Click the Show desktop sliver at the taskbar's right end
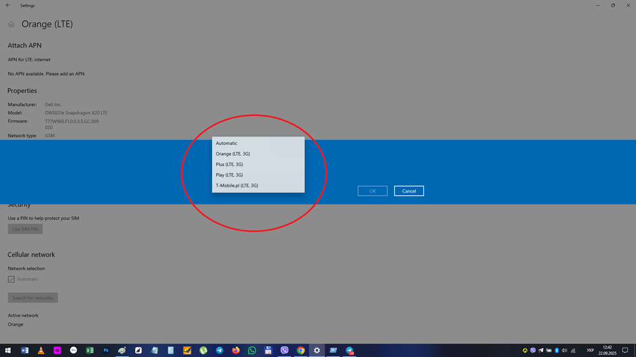 pos(635,351)
